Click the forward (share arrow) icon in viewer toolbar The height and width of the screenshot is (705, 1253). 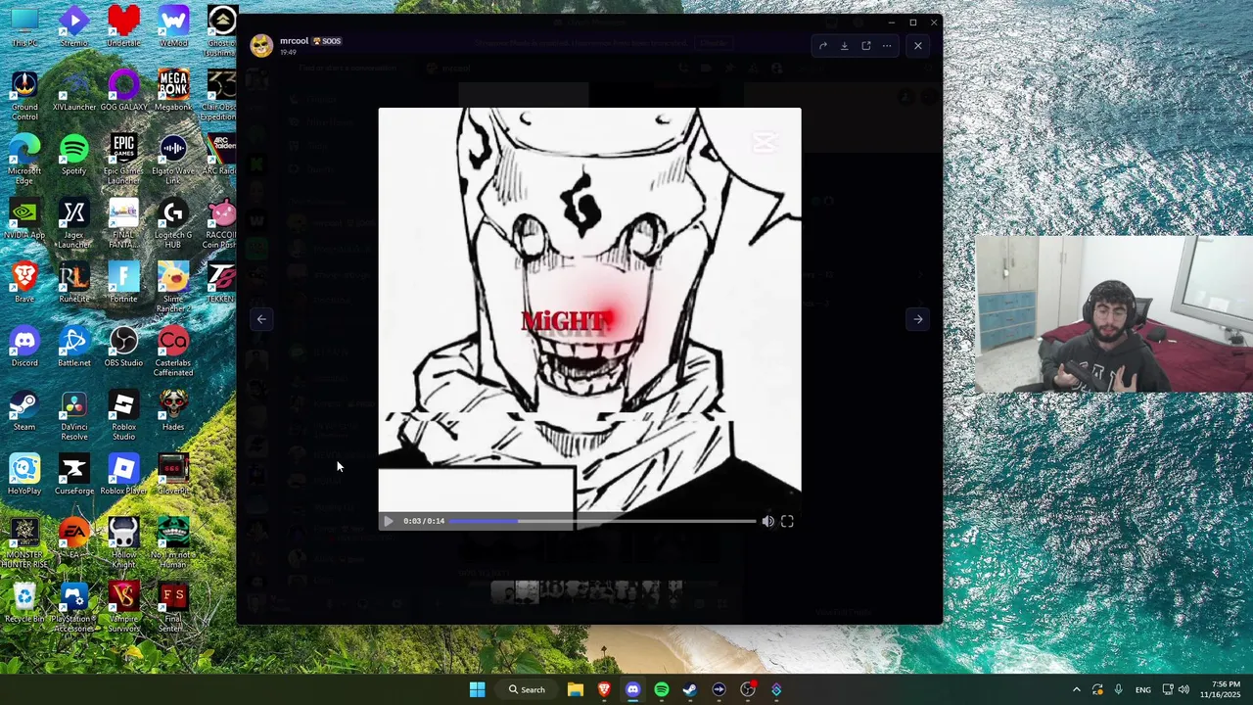(x=823, y=45)
